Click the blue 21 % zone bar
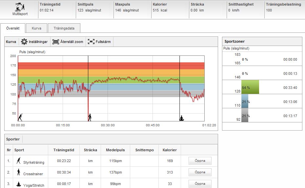 [245, 101]
